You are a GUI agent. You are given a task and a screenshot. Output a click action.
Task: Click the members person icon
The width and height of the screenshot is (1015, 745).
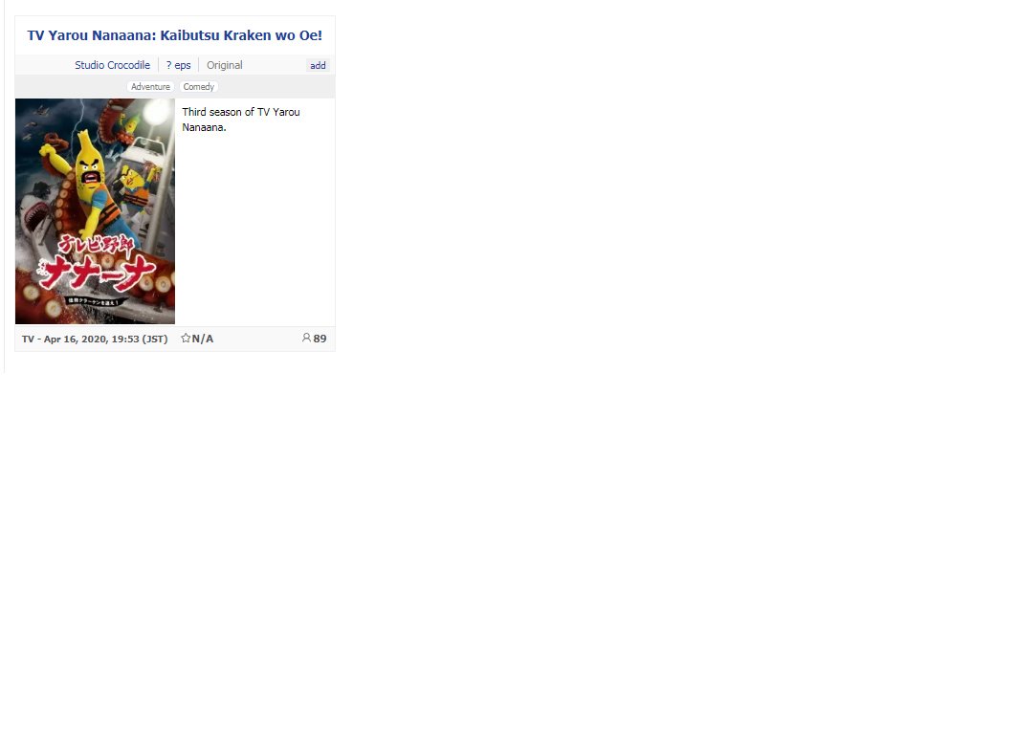[306, 338]
